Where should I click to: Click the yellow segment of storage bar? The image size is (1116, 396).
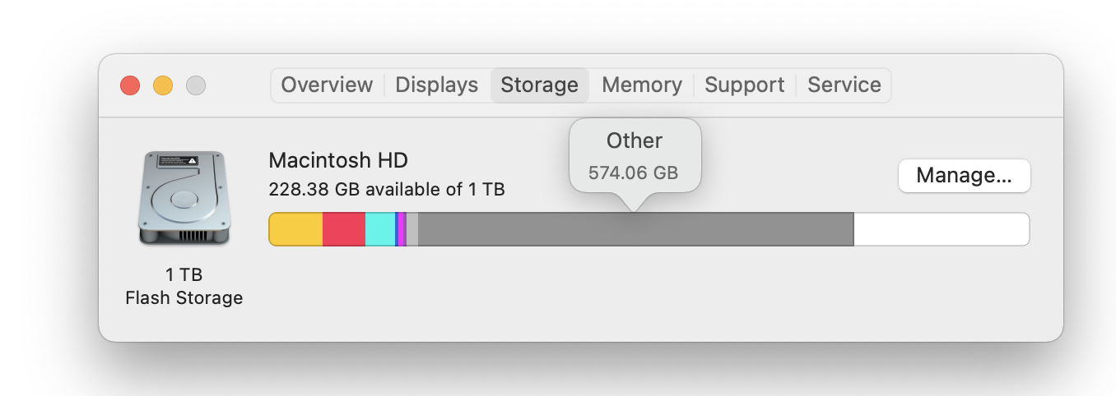click(296, 229)
